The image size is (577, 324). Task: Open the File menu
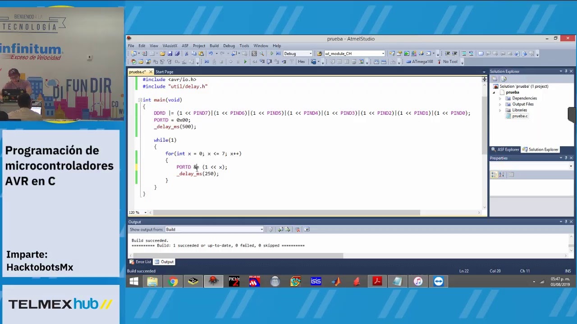pos(131,46)
